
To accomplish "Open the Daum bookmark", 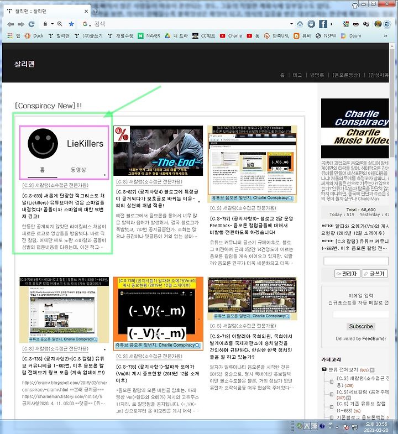I will (x=351, y=36).
